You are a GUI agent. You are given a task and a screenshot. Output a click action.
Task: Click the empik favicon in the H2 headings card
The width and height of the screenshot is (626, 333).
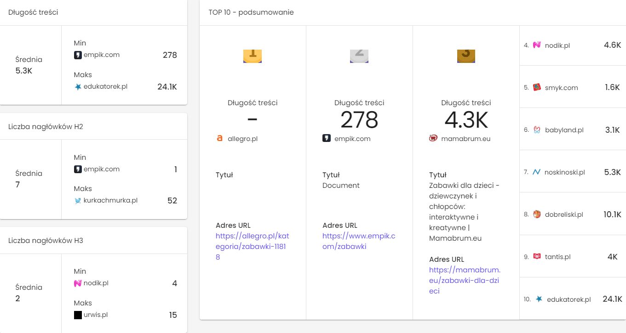pyautogui.click(x=78, y=169)
